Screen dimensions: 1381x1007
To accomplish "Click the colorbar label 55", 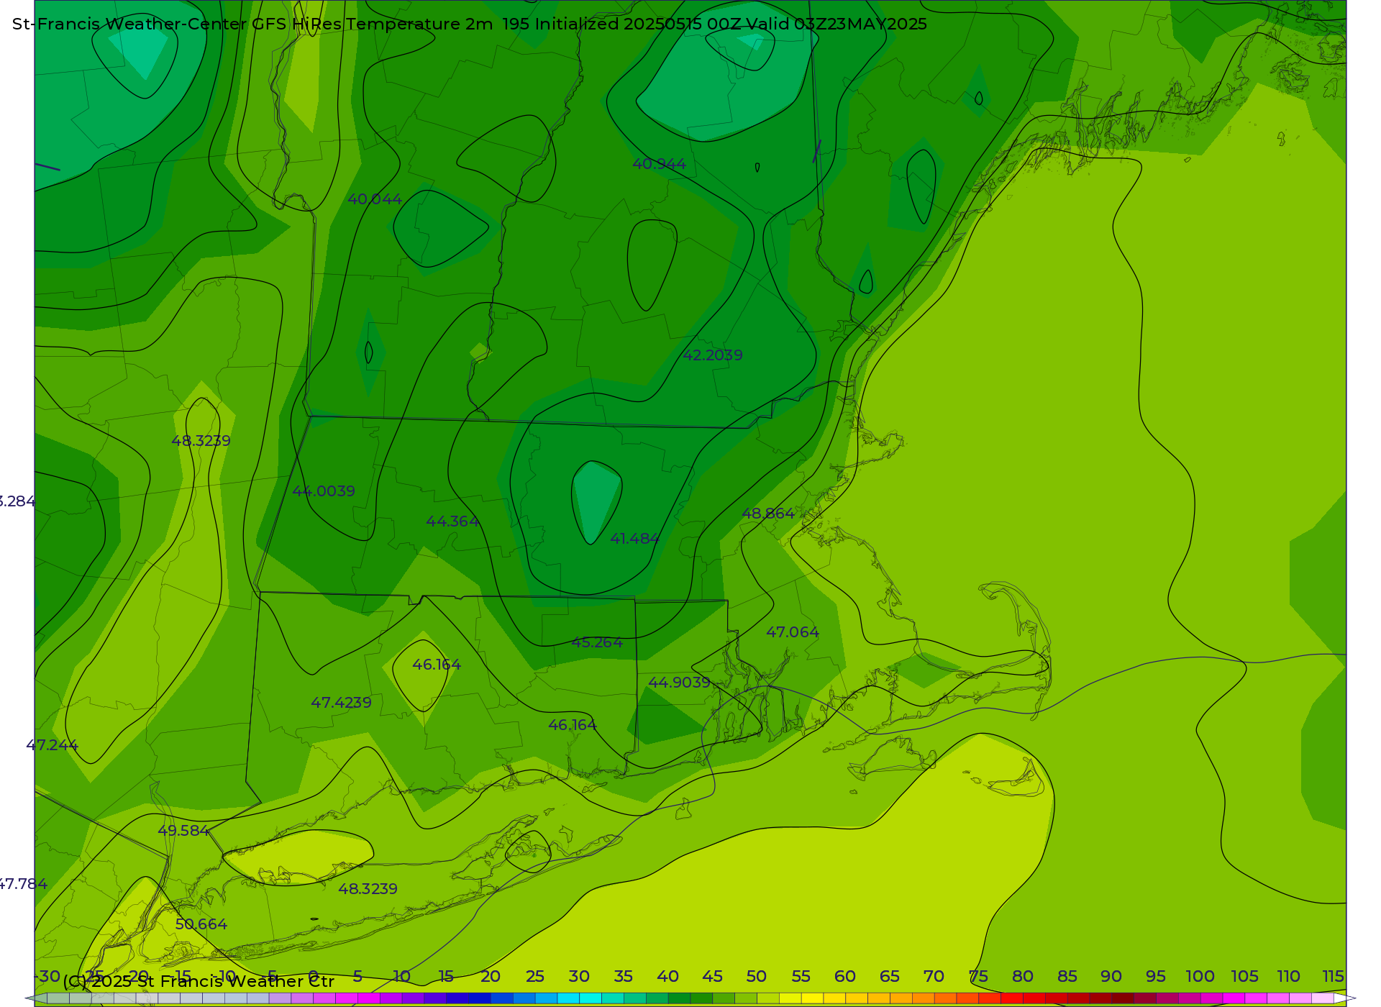I will [801, 977].
